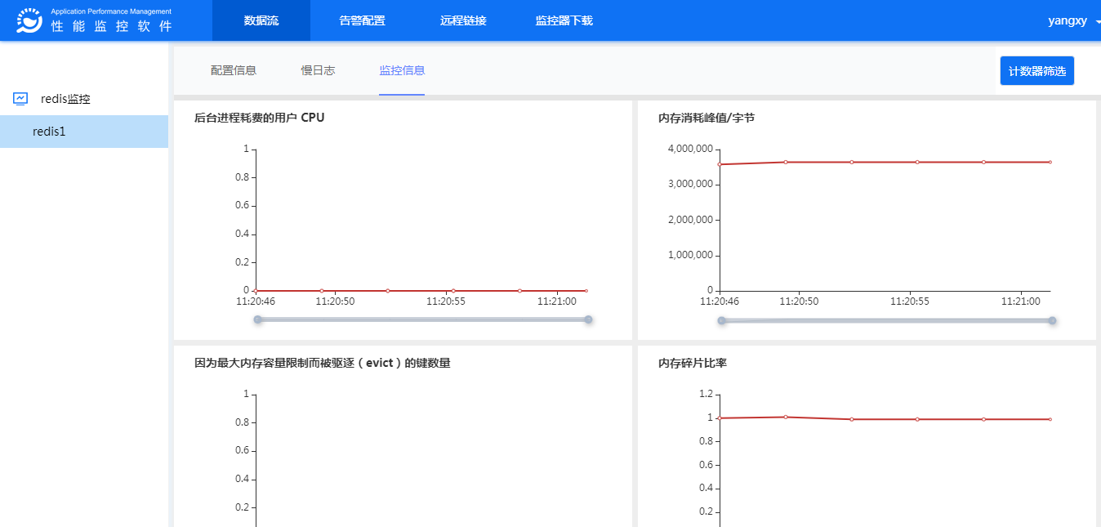The image size is (1101, 527).
Task: Select the 监控信息 tab
Action: (402, 70)
